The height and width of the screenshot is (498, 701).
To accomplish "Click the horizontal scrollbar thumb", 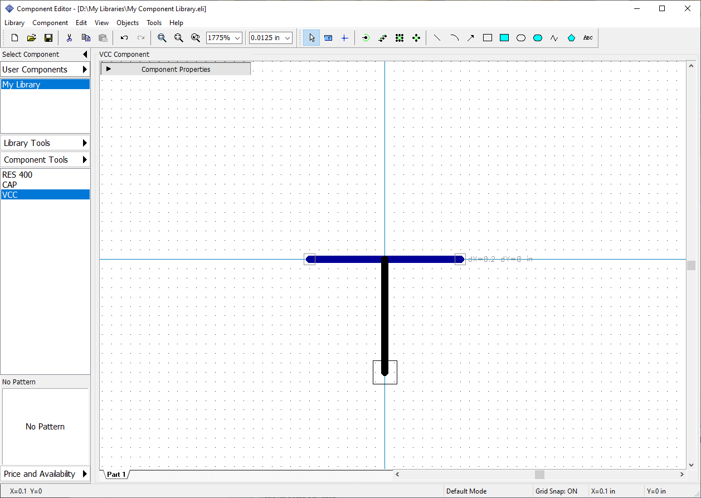I will pyautogui.click(x=539, y=475).
